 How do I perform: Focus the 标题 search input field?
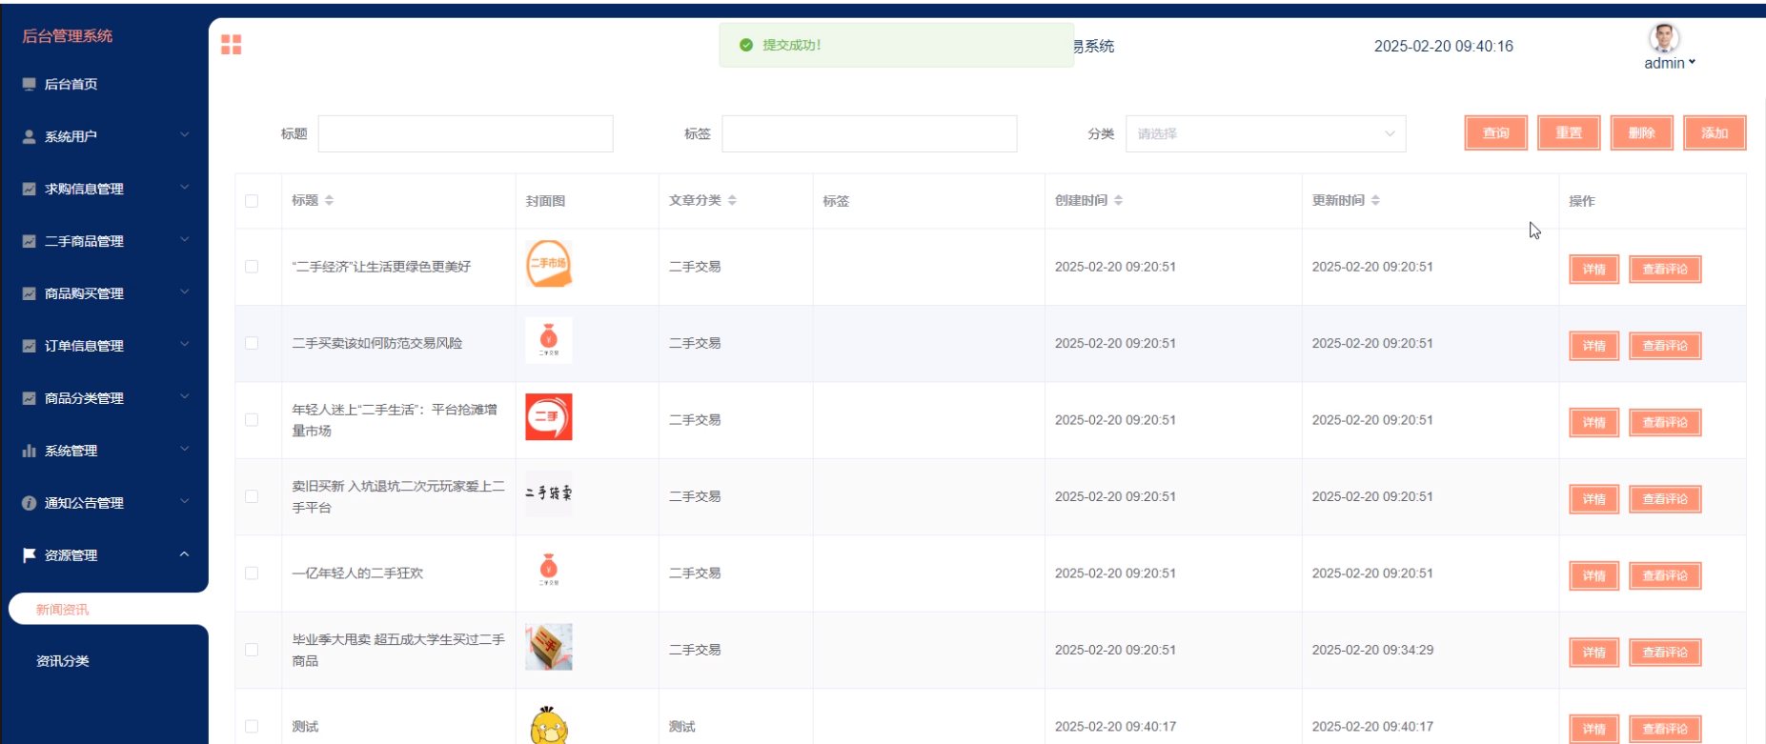click(465, 134)
